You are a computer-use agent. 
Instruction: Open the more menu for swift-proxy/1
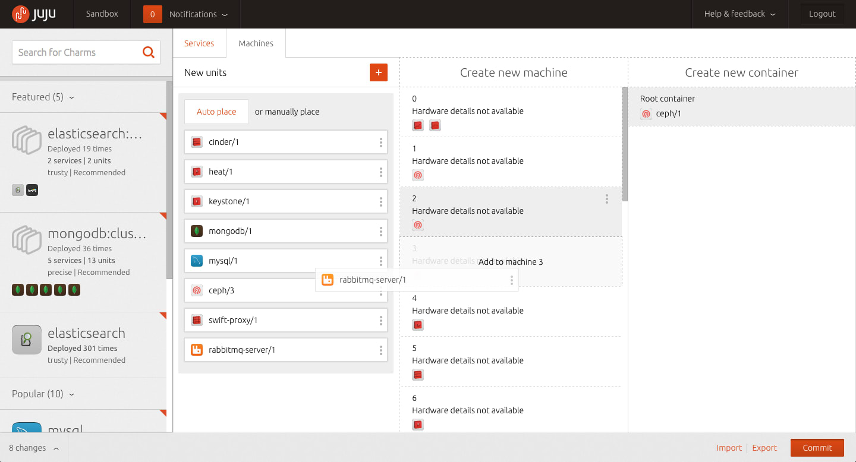(x=381, y=320)
